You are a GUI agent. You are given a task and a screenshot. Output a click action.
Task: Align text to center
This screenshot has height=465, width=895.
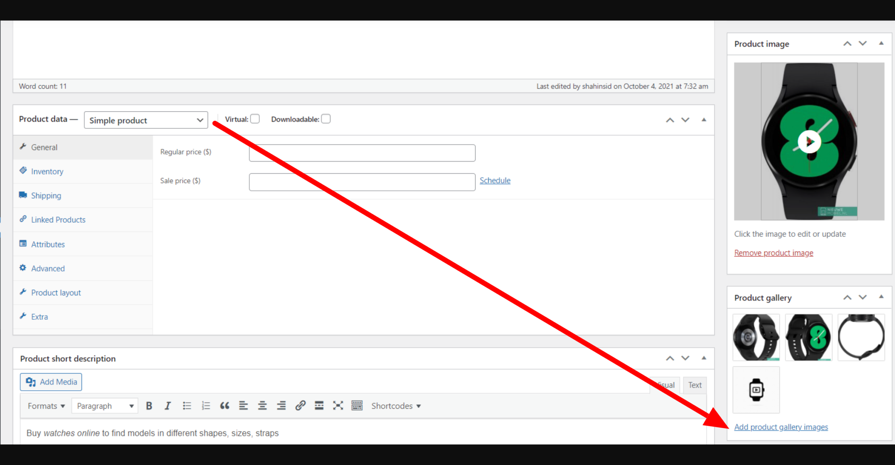click(x=262, y=406)
